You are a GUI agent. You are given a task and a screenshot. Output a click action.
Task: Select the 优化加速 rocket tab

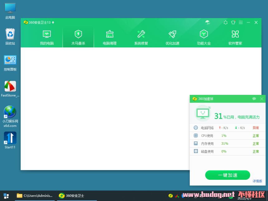[x=172, y=38]
